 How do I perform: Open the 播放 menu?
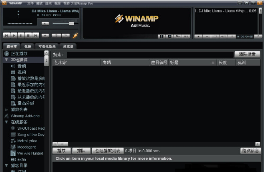click(39, 3)
